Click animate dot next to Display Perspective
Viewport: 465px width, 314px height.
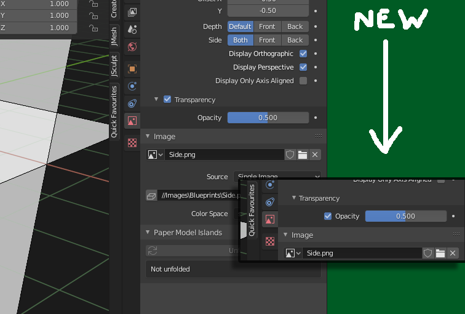pyautogui.click(x=316, y=67)
